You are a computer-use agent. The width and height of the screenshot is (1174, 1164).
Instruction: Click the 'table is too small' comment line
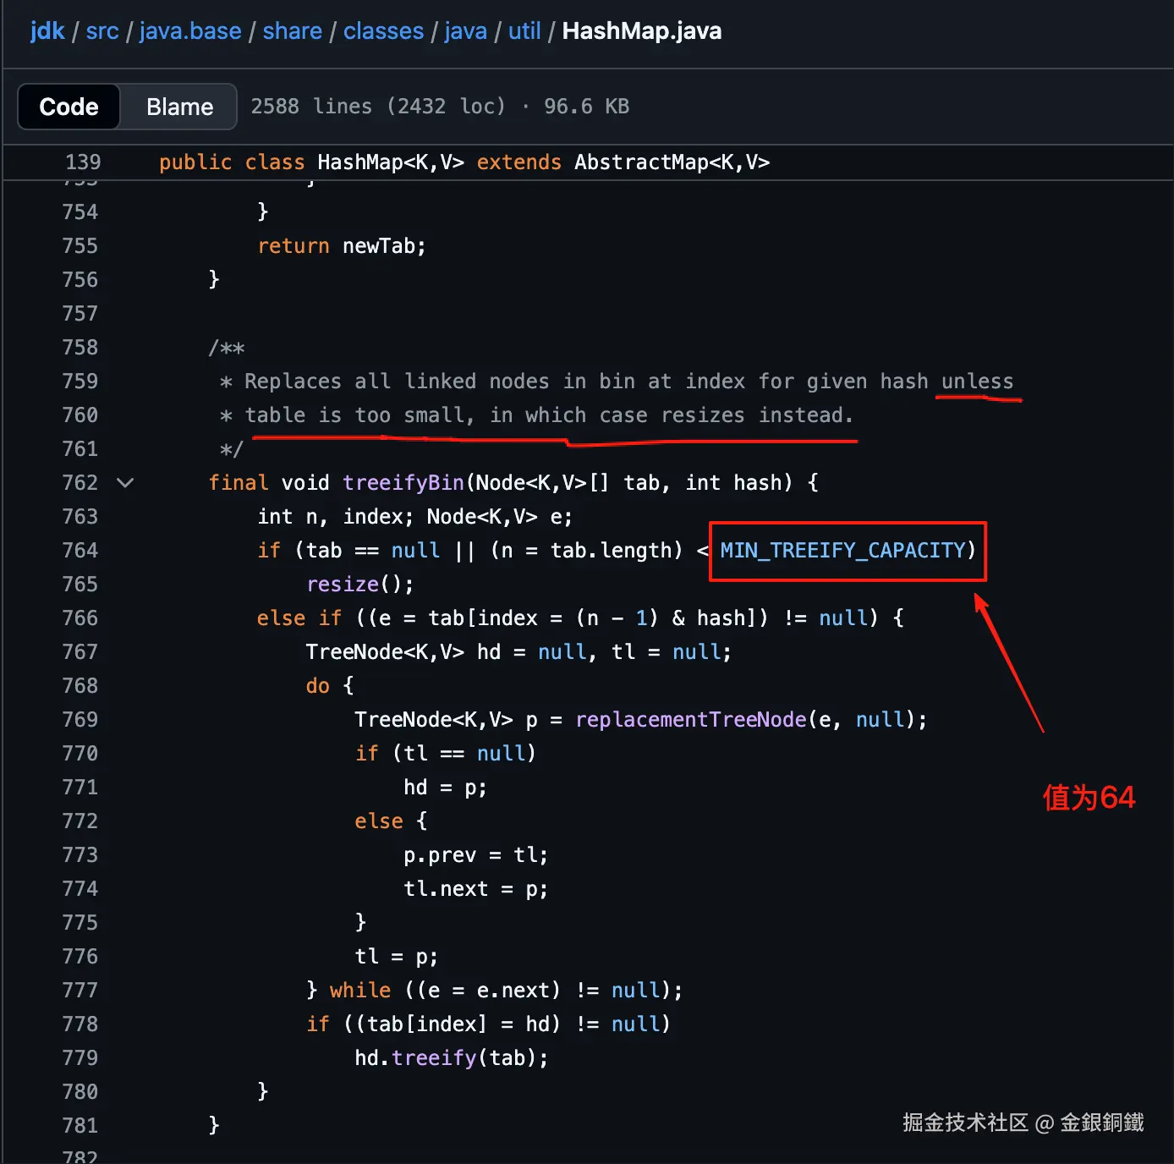coord(537,415)
